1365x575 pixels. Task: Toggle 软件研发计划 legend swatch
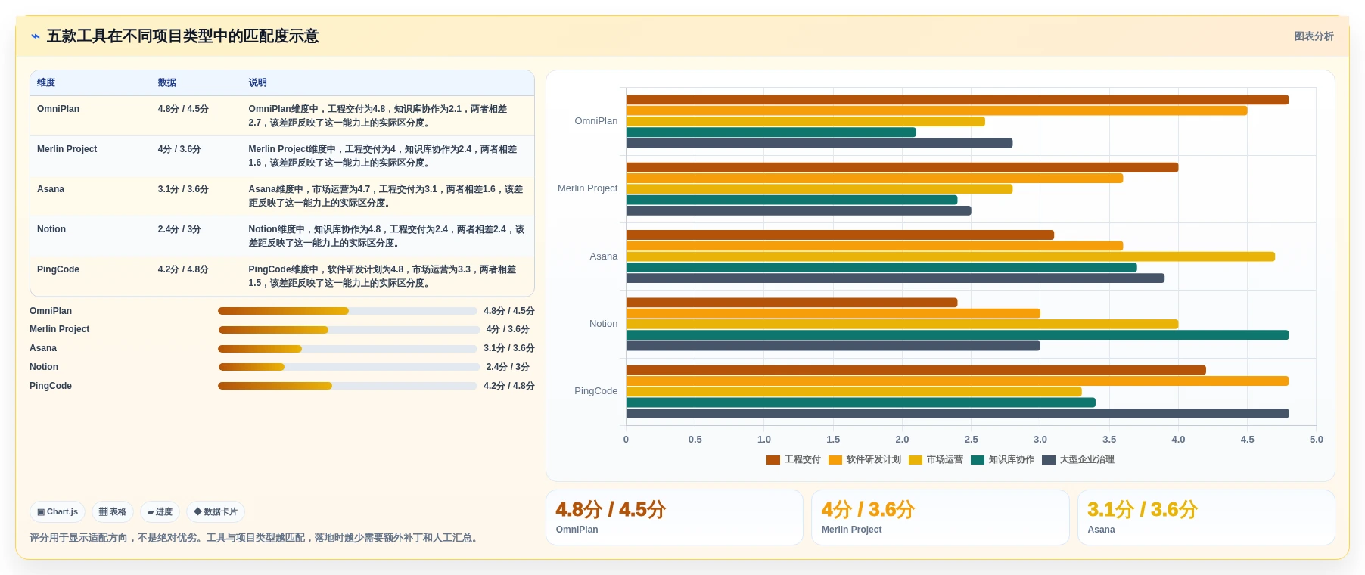pos(835,460)
